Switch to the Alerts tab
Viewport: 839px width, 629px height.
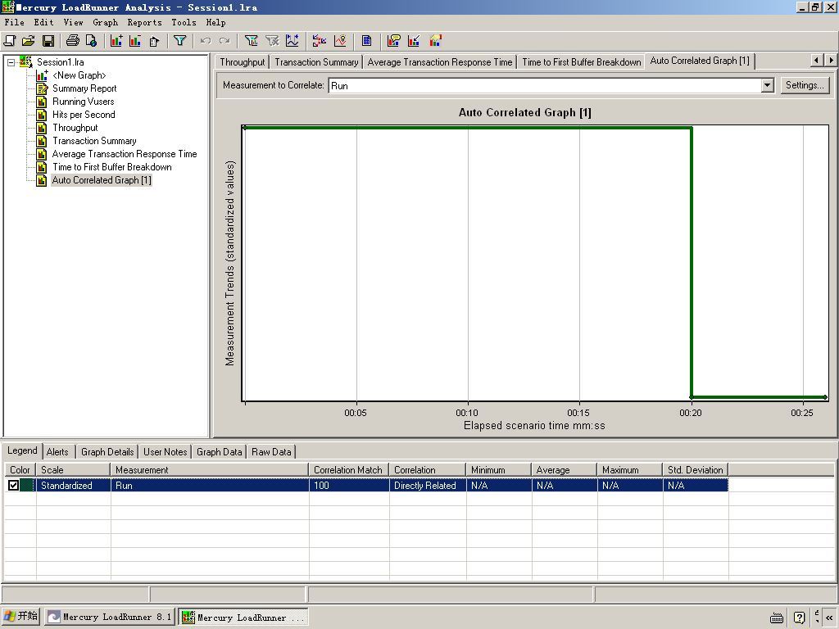click(57, 452)
